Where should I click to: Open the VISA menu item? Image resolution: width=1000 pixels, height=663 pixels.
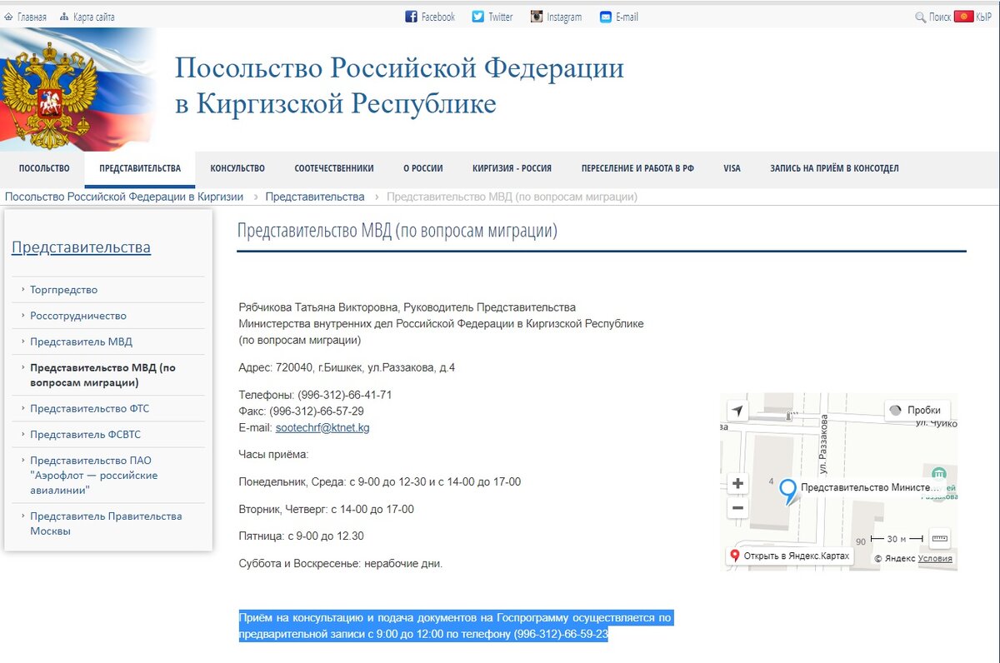pos(732,168)
